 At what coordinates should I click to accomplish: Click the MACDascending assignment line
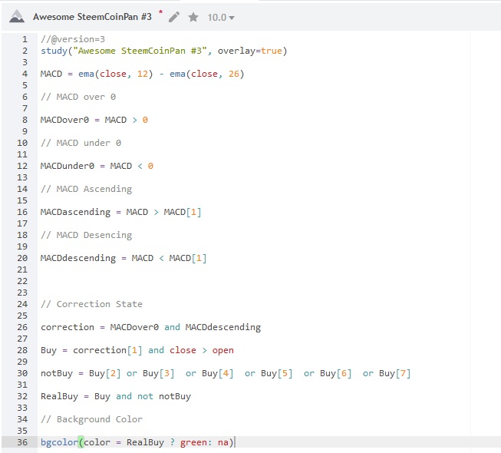120,212
